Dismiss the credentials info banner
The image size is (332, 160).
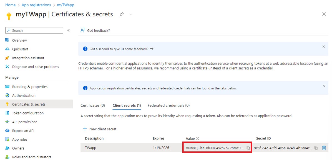point(323,86)
